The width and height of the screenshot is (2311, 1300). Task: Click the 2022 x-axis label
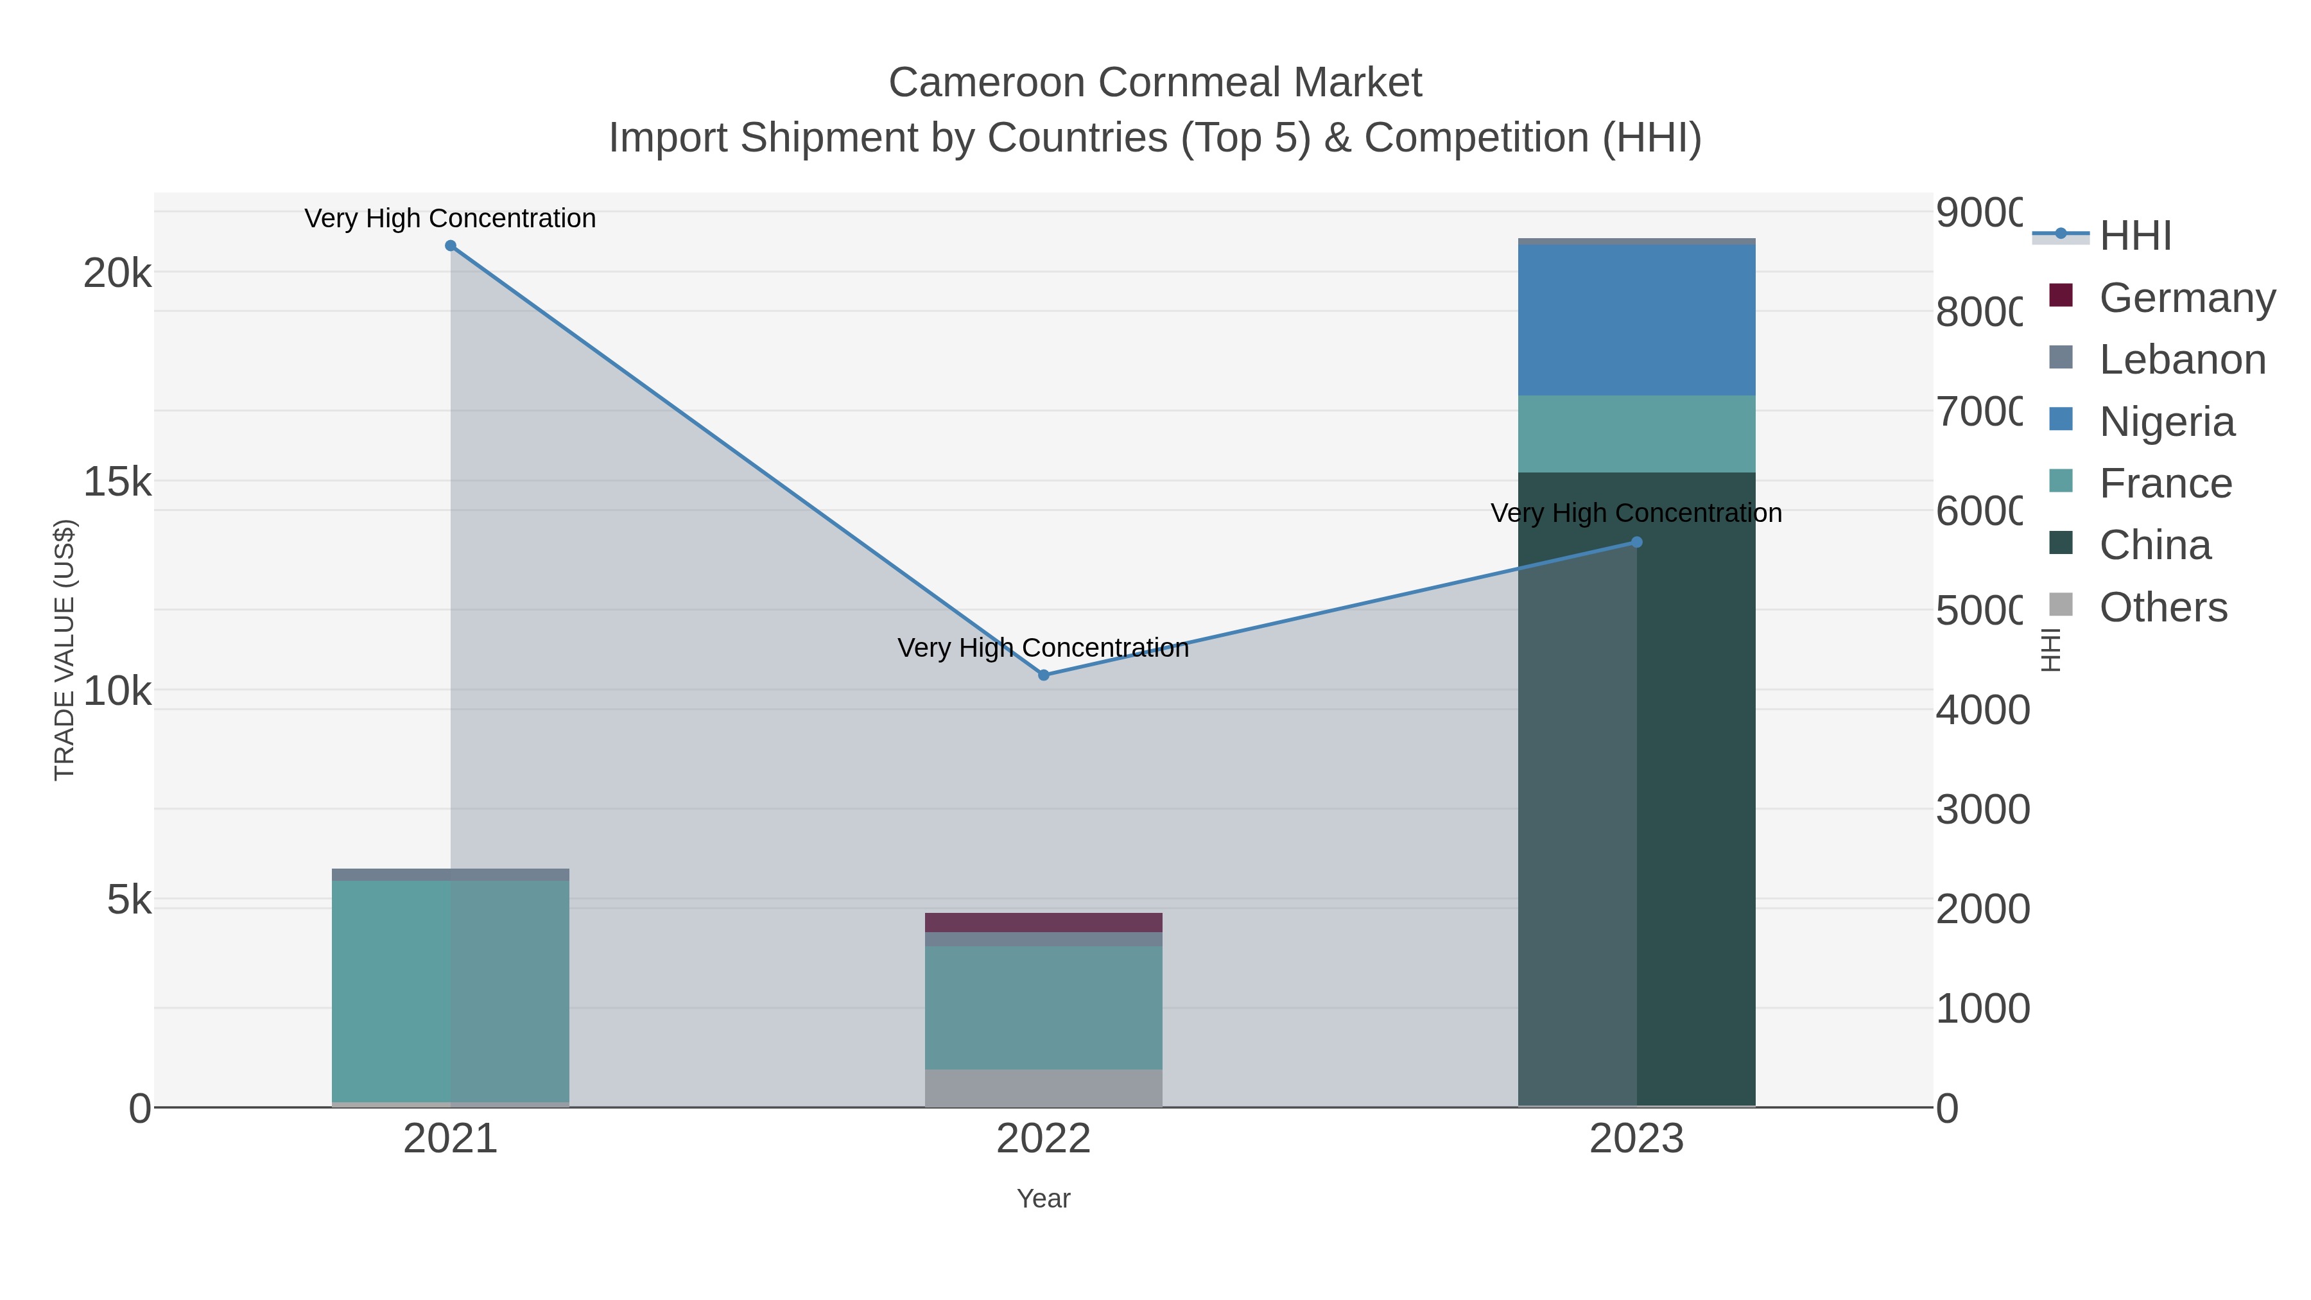point(1043,1140)
